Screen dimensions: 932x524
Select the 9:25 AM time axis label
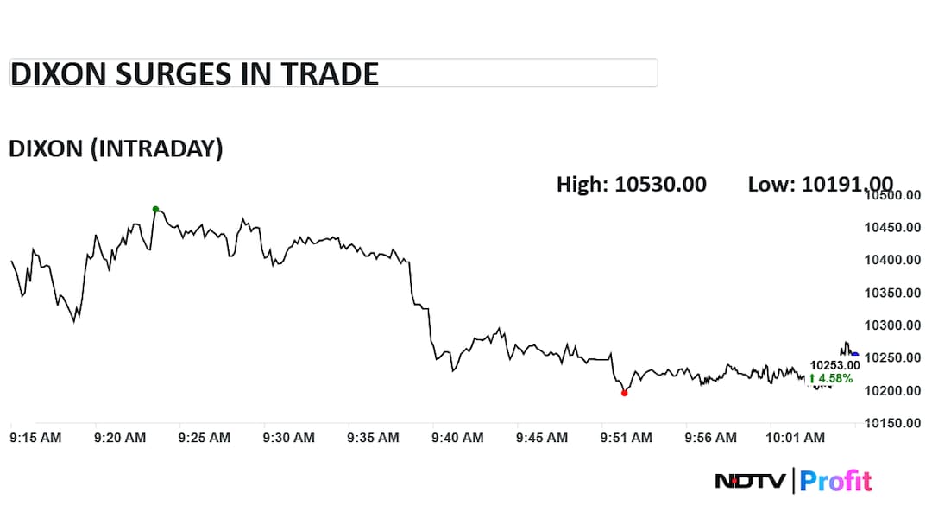pos(205,438)
